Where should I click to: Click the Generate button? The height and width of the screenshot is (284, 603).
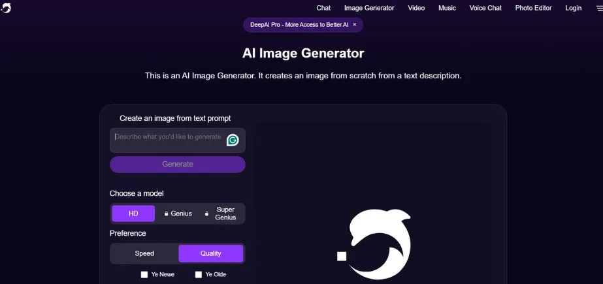click(x=177, y=164)
